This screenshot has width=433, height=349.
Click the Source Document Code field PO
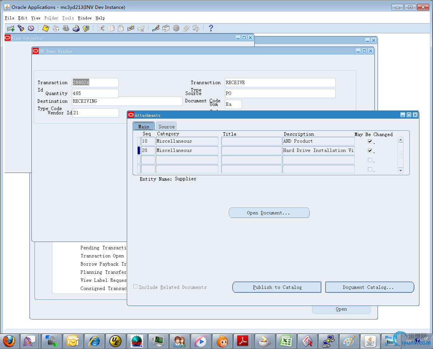point(280,93)
